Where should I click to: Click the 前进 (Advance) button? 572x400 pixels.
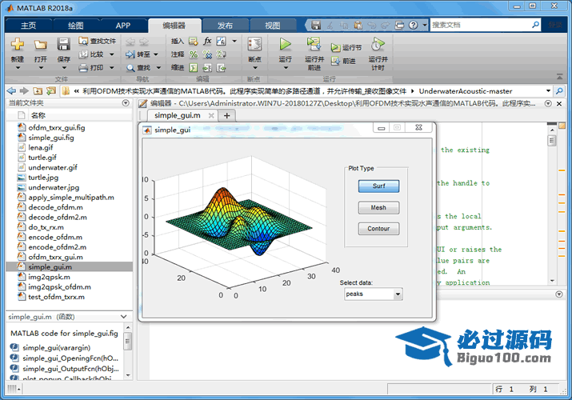[x=343, y=61]
